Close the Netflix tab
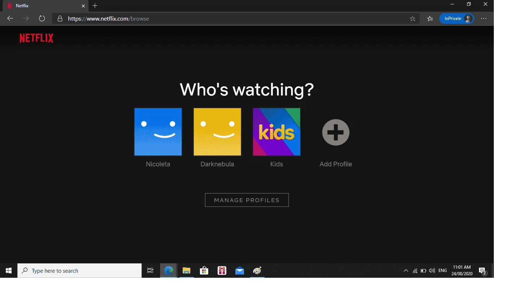509x285 pixels. (83, 6)
